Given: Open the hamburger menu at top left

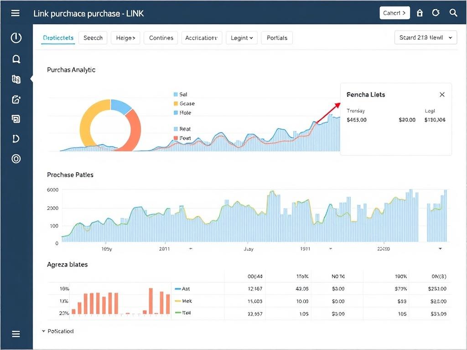Looking at the screenshot, I should pyautogui.click(x=16, y=13).
